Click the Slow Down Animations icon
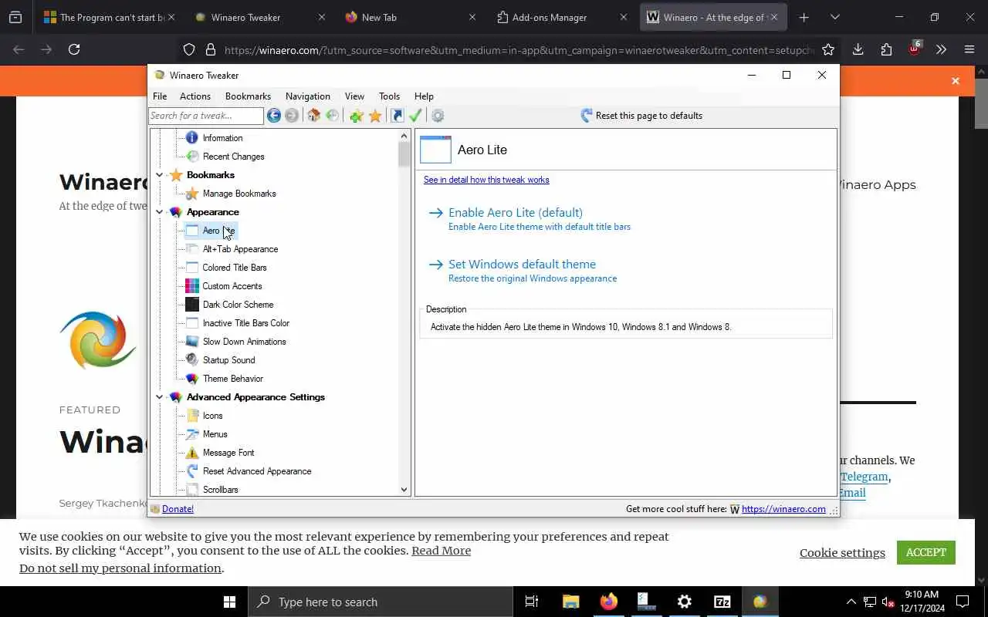 (192, 342)
